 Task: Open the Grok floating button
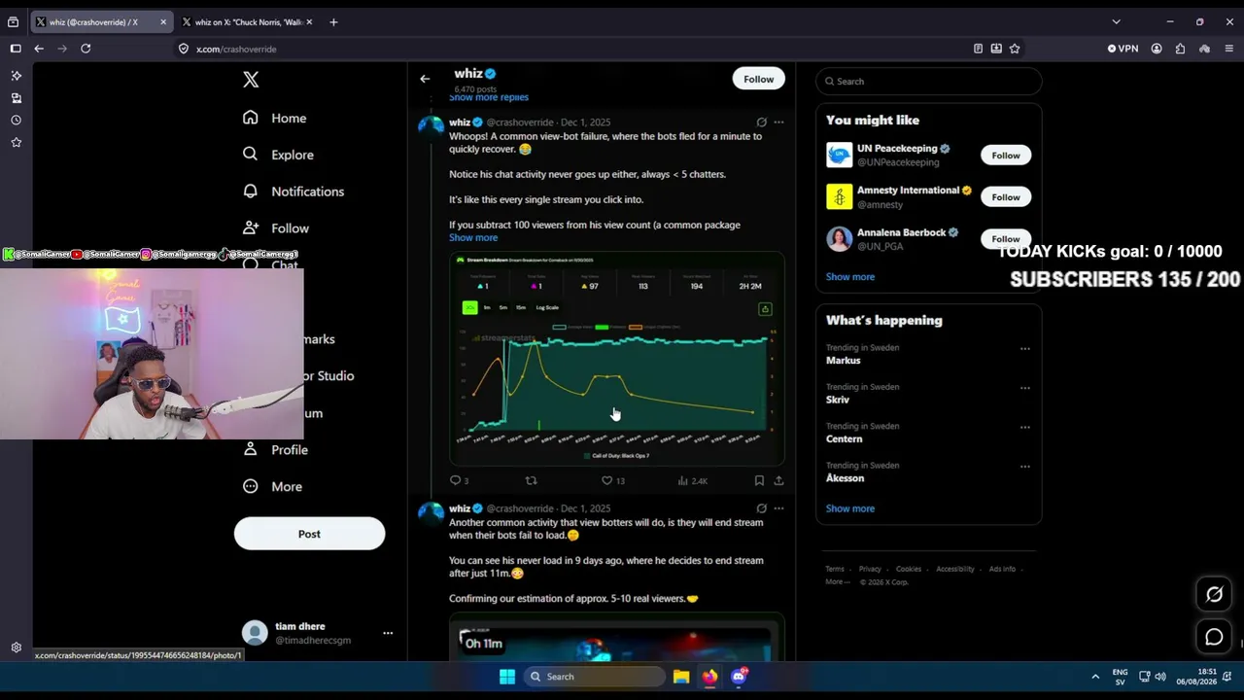click(1214, 594)
